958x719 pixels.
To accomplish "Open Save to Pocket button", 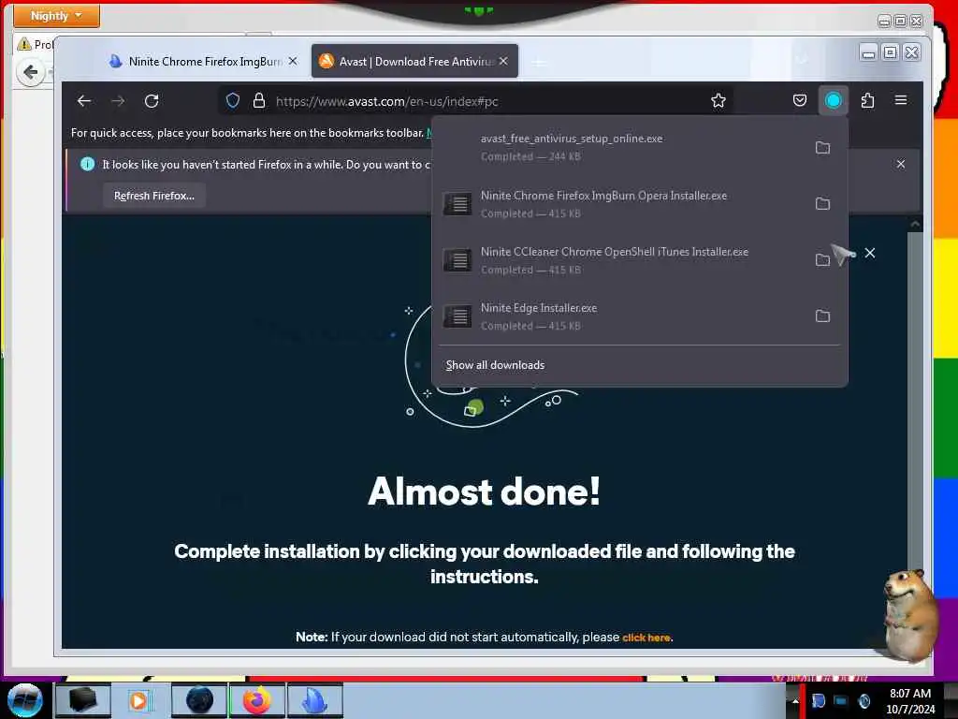I will tap(799, 100).
